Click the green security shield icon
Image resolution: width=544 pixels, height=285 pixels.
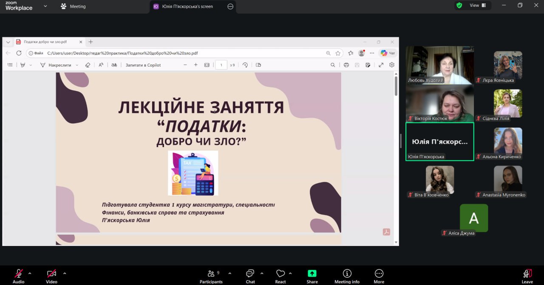coord(459,6)
